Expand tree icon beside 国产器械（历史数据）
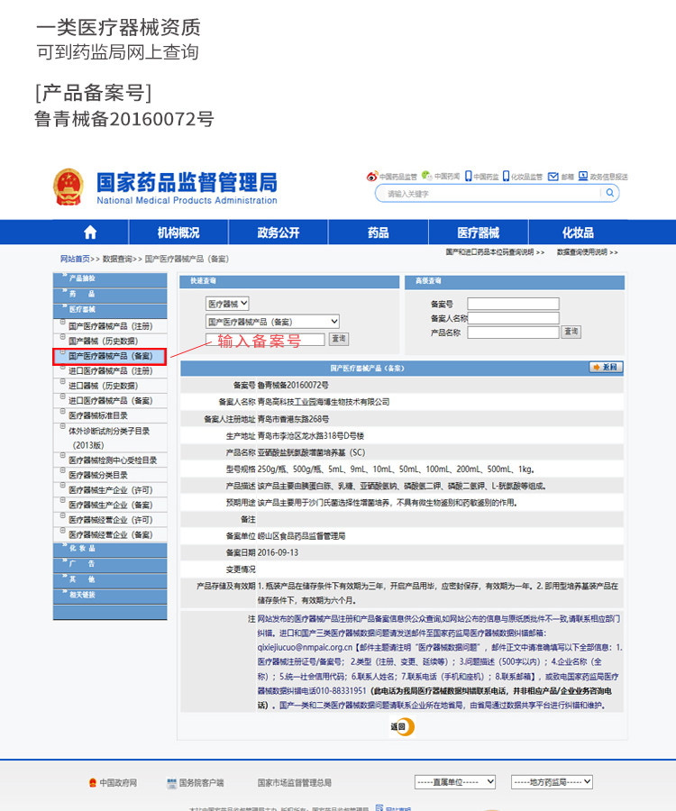676x811 pixels. 62,337
